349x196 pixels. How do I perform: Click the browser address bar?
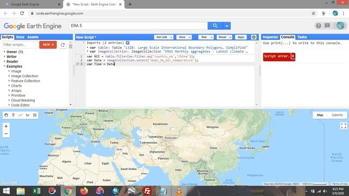pyautogui.click(x=169, y=13)
